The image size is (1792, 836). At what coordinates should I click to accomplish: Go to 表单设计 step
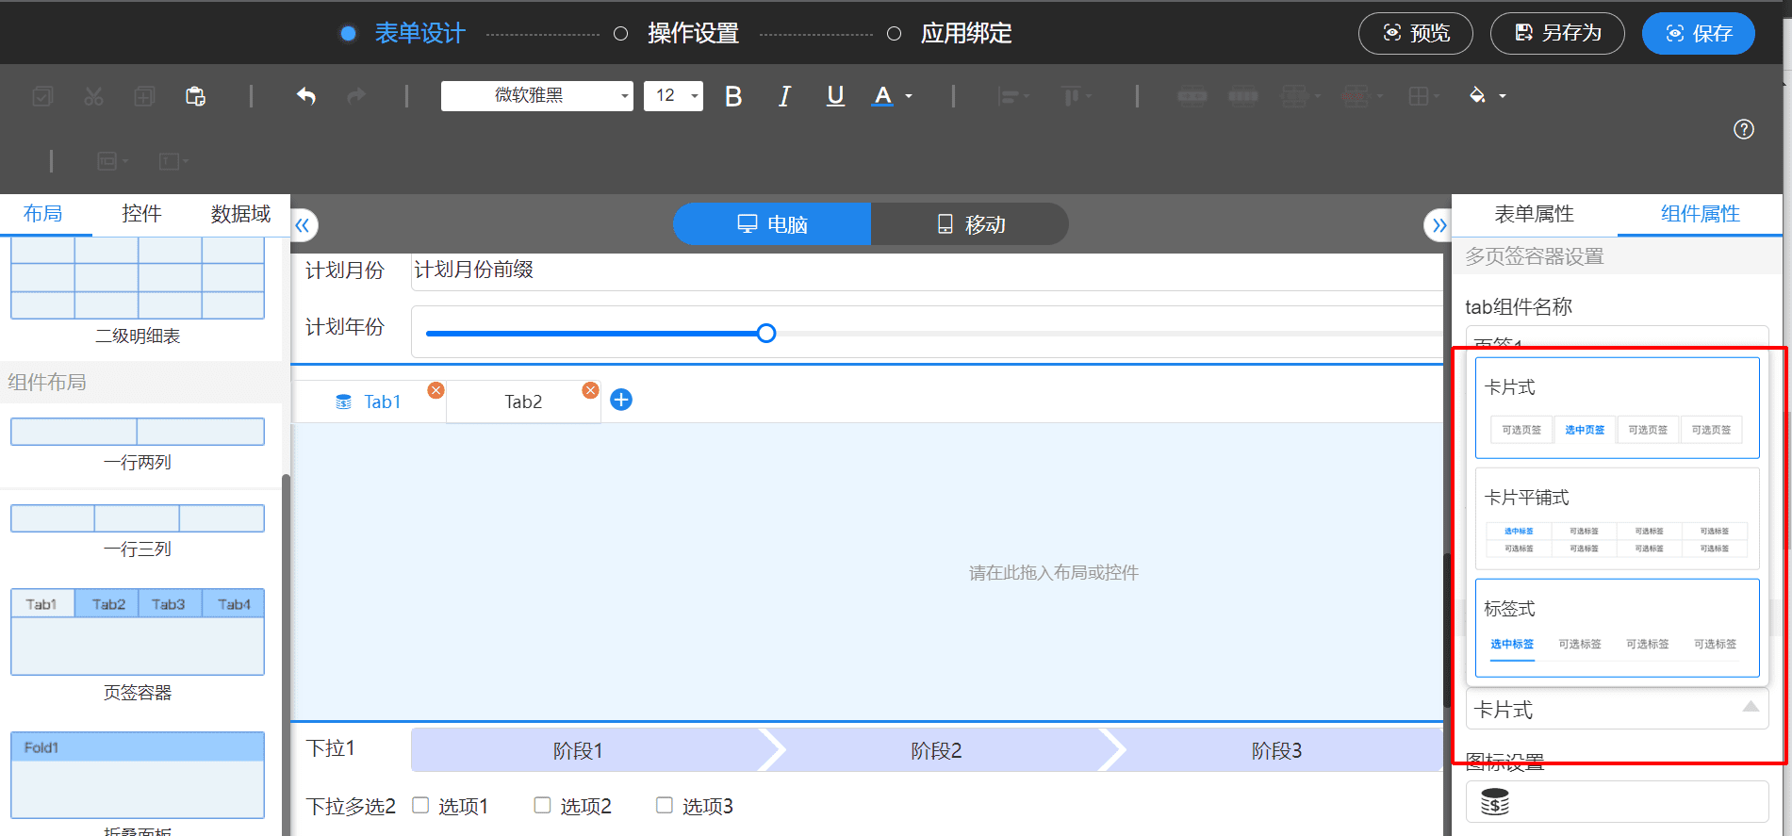coord(420,33)
